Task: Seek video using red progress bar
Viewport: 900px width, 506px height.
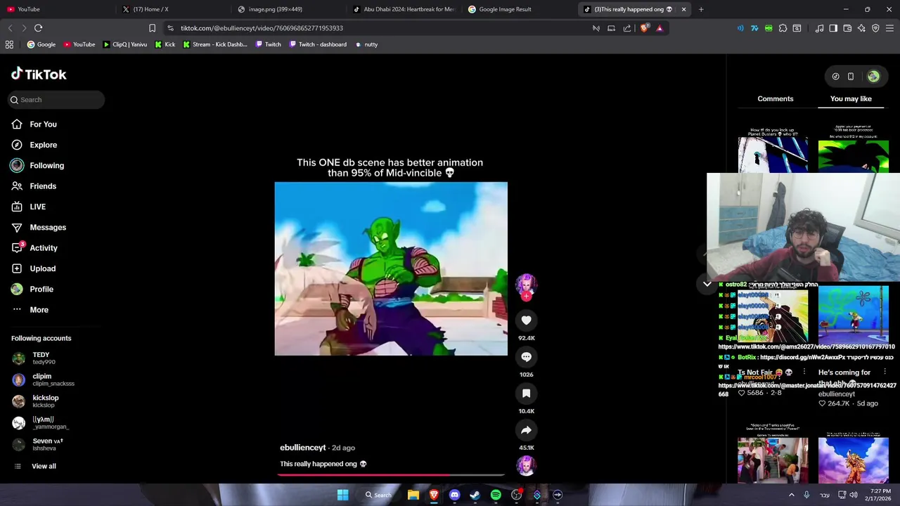Action: (391, 474)
